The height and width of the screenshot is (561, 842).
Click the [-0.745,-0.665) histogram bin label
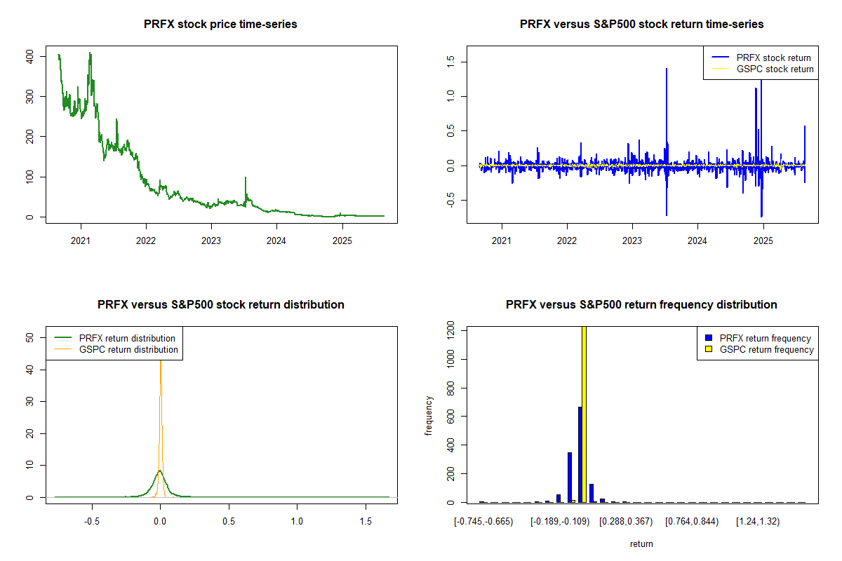pyautogui.click(x=483, y=522)
